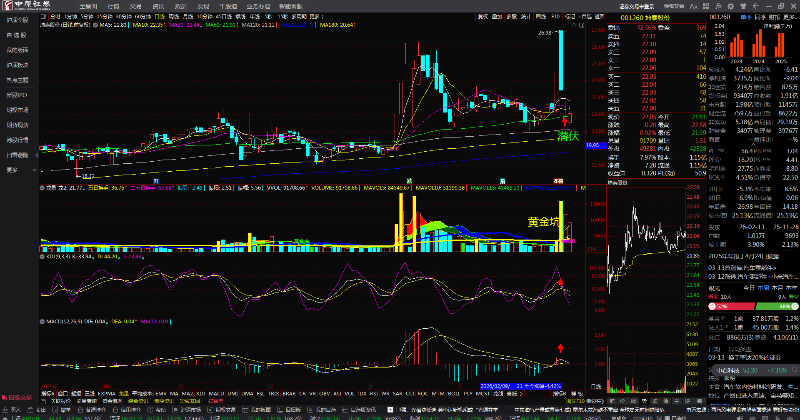Click the 撤单 cancel-order icon

click(62, 410)
